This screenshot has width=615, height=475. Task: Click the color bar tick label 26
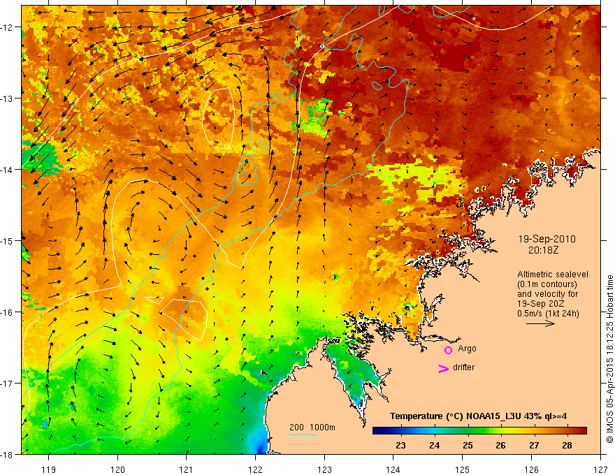point(500,445)
